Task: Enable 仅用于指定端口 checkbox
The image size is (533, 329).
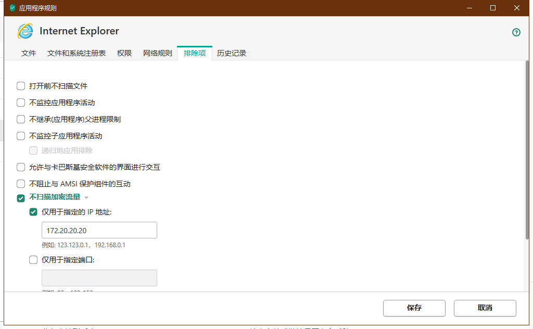Action: 33,260
